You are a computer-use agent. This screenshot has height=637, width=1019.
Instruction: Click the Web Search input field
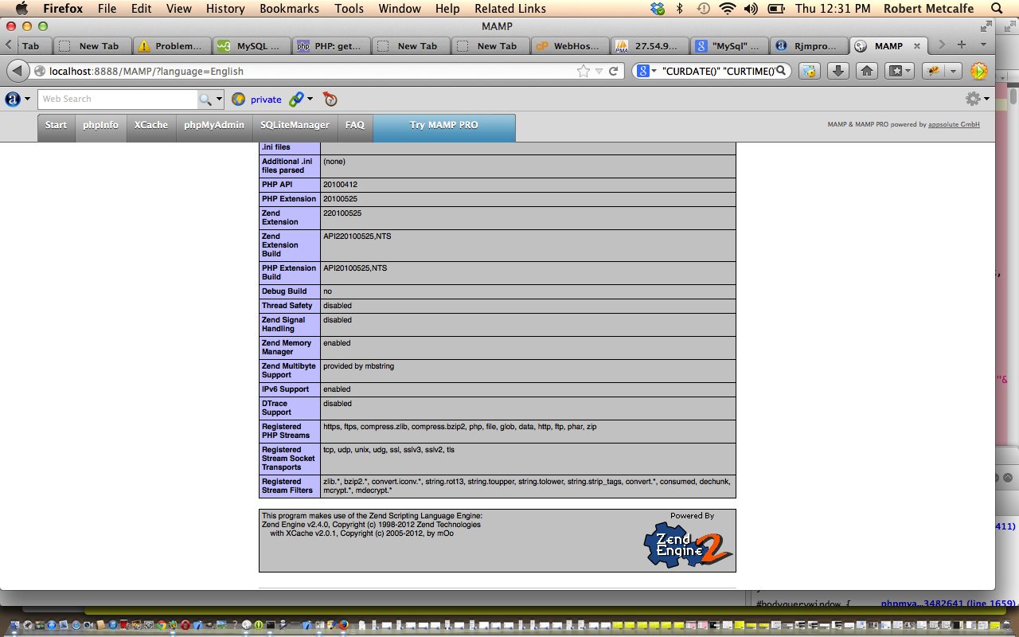(x=118, y=100)
